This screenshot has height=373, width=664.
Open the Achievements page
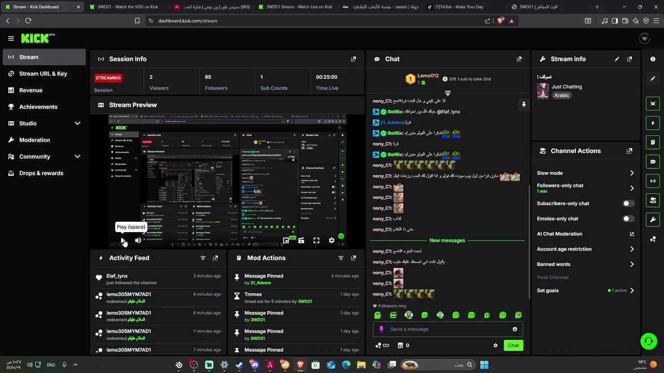44,107
